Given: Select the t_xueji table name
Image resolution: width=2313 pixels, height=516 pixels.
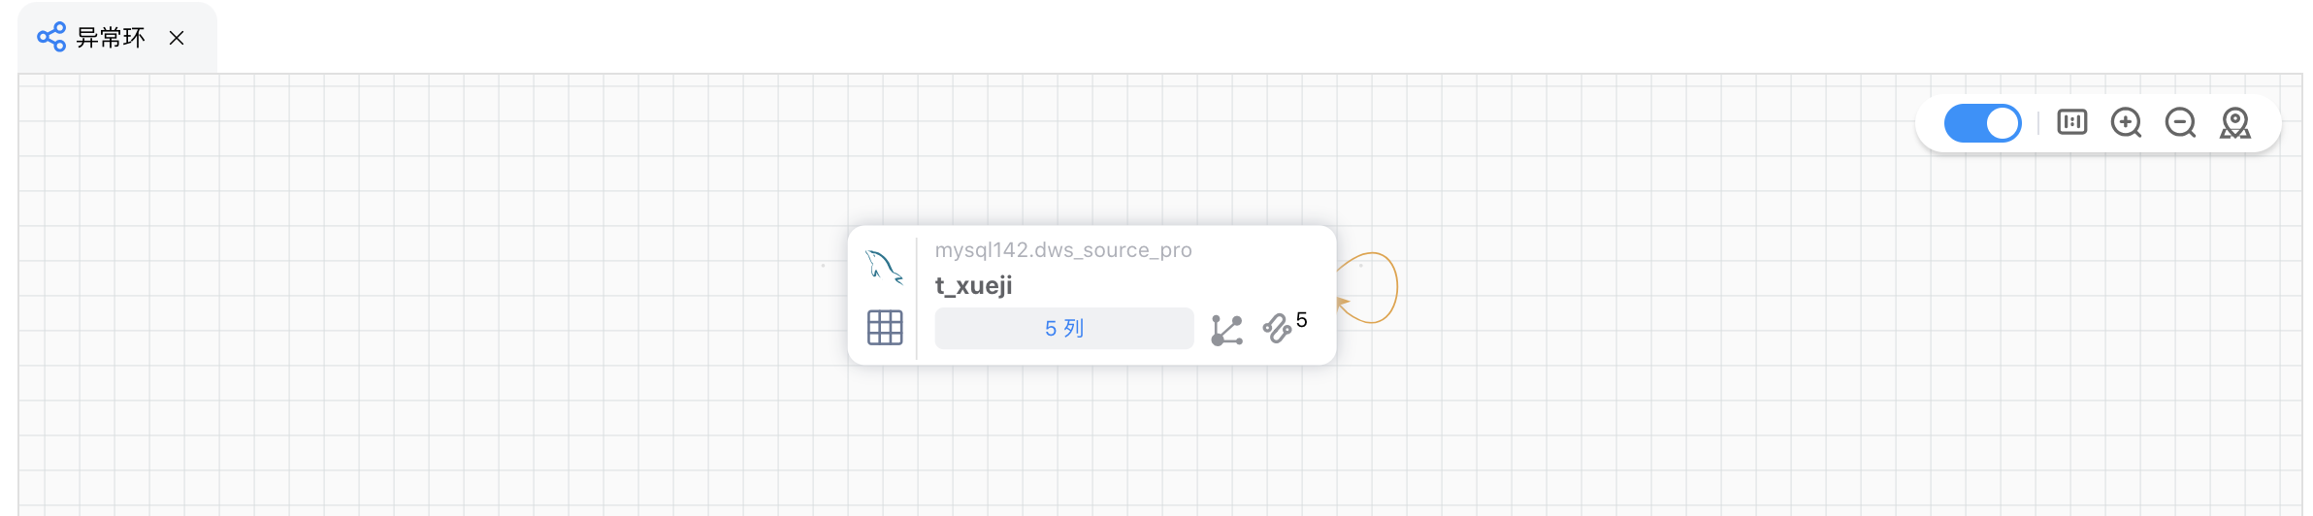Looking at the screenshot, I should pyautogui.click(x=973, y=285).
